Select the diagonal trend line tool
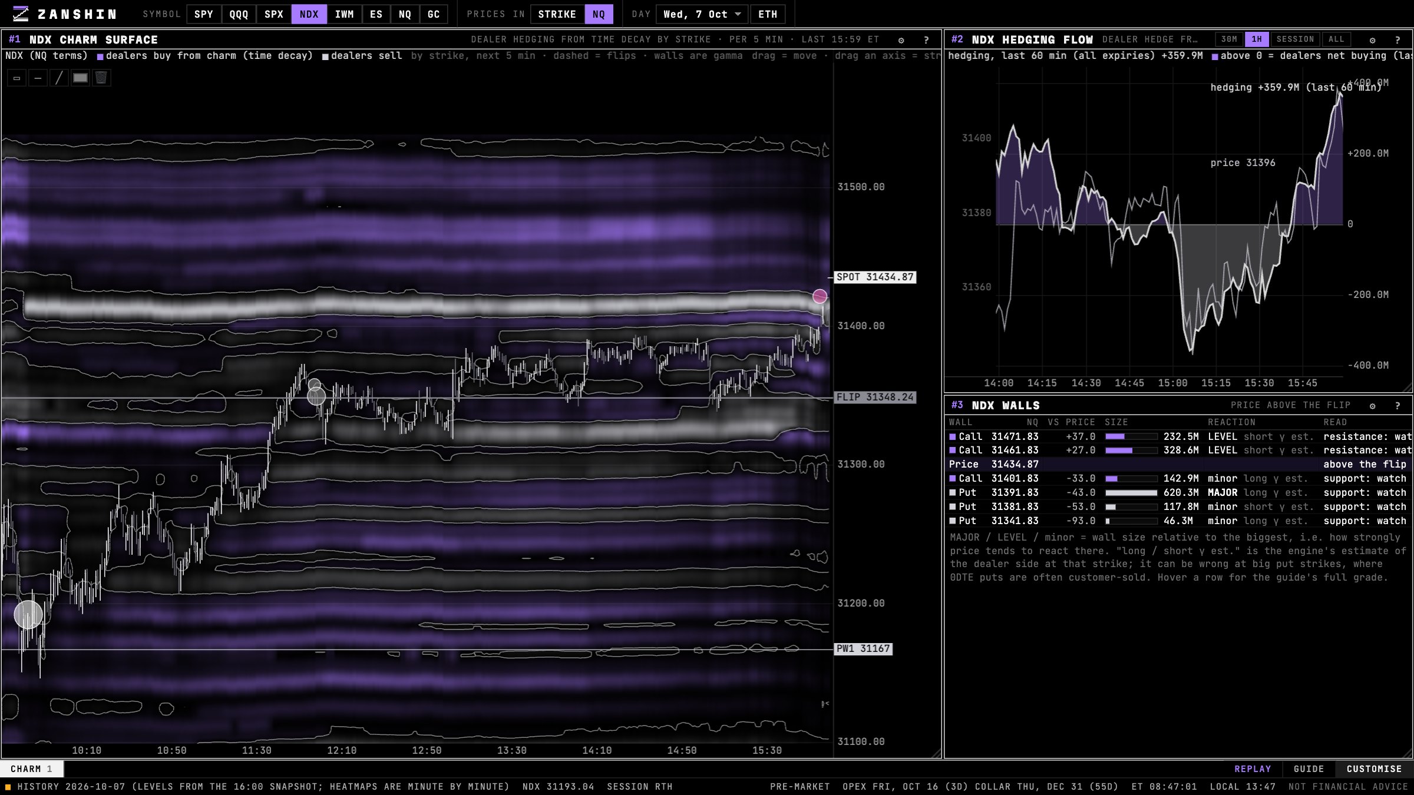Image resolution: width=1414 pixels, height=795 pixels. point(59,78)
